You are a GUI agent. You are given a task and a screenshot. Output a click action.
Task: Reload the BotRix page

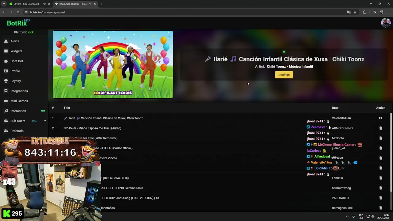[x=18, y=12]
